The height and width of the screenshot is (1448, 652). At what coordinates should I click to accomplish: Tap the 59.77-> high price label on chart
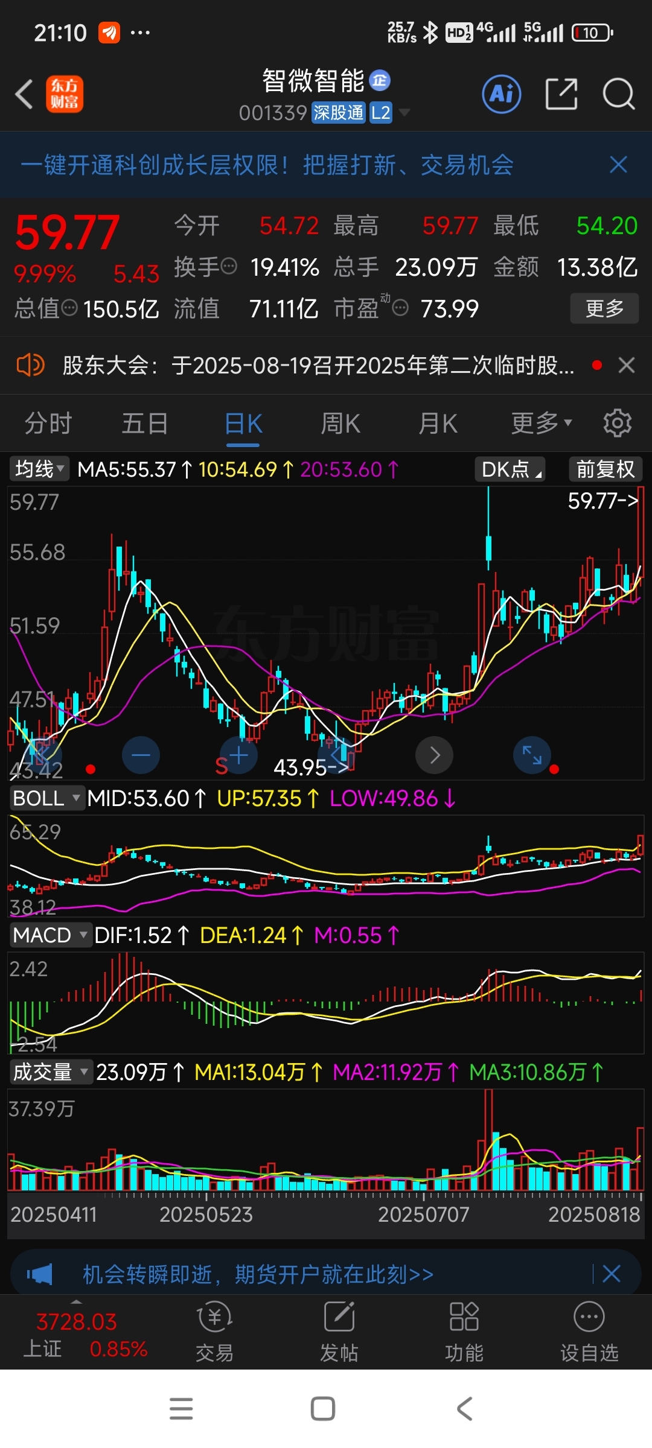(603, 501)
